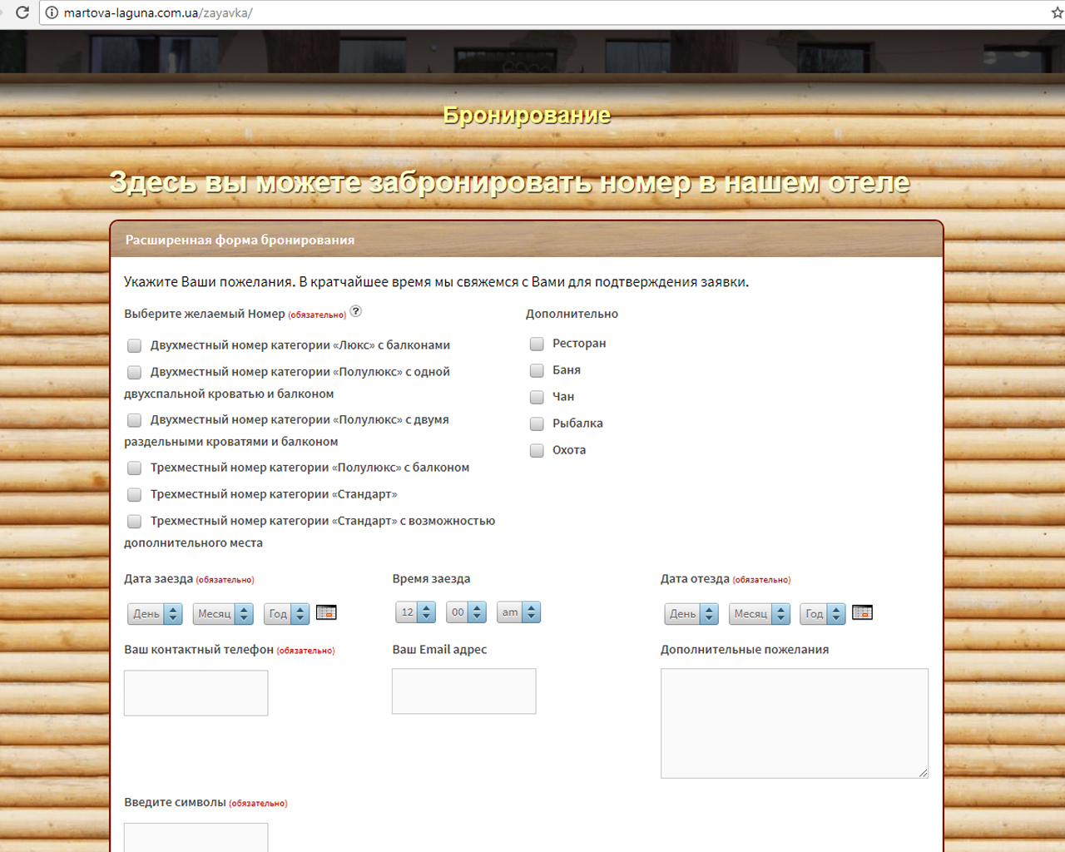1065x852 pixels.
Task: Enable the Ресторан additional service
Action: coord(537,344)
